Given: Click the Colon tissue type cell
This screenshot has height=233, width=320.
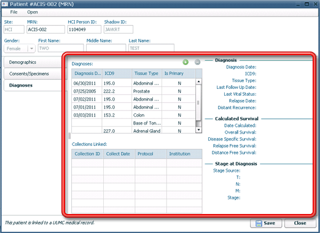Looking at the screenshot, I should coord(147,115).
